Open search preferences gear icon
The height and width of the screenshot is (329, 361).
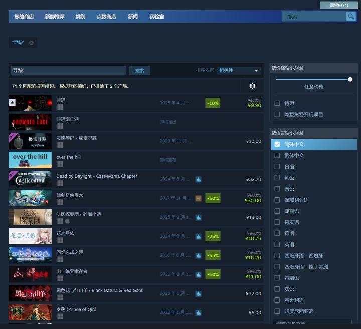pos(252,86)
